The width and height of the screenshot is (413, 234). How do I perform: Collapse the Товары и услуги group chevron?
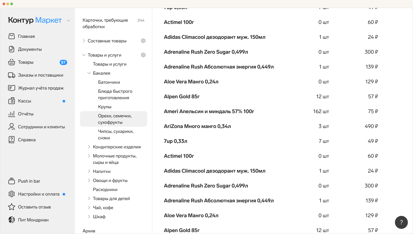[84, 55]
